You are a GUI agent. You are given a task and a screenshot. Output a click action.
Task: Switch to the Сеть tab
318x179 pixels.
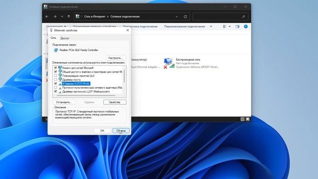[x=53, y=38]
